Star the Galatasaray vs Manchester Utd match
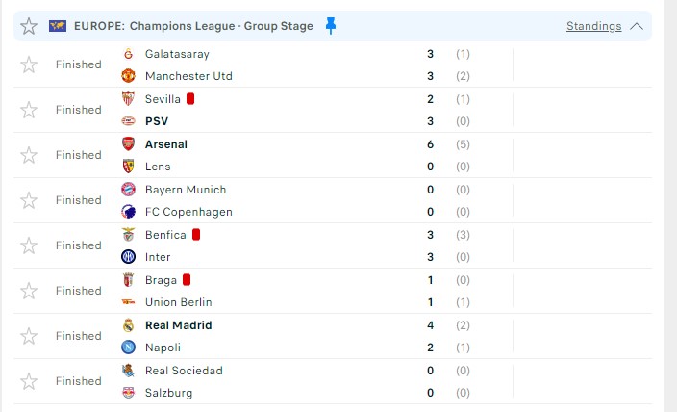Image resolution: width=677 pixels, height=412 pixels. [x=29, y=64]
